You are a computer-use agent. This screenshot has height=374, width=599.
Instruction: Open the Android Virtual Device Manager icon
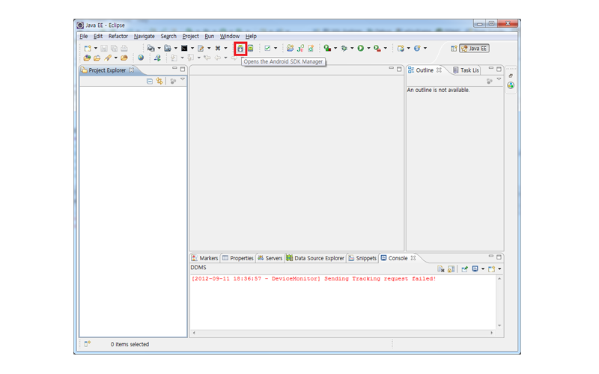coord(250,49)
